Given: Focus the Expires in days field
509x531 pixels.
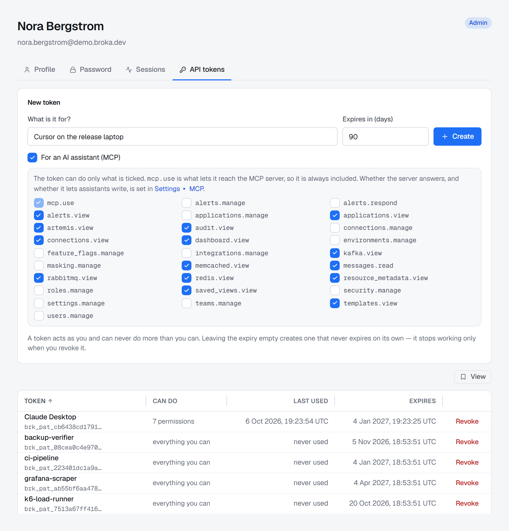Looking at the screenshot, I should (x=385, y=137).
